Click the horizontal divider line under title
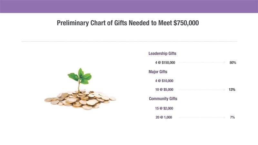258x145 pixels. coord(129,41)
